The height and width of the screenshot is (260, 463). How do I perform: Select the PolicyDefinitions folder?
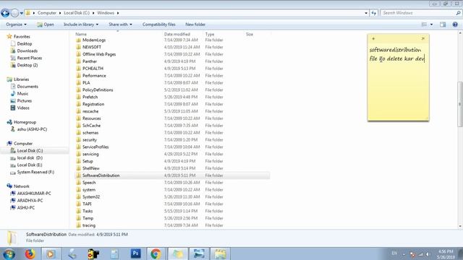[98, 90]
